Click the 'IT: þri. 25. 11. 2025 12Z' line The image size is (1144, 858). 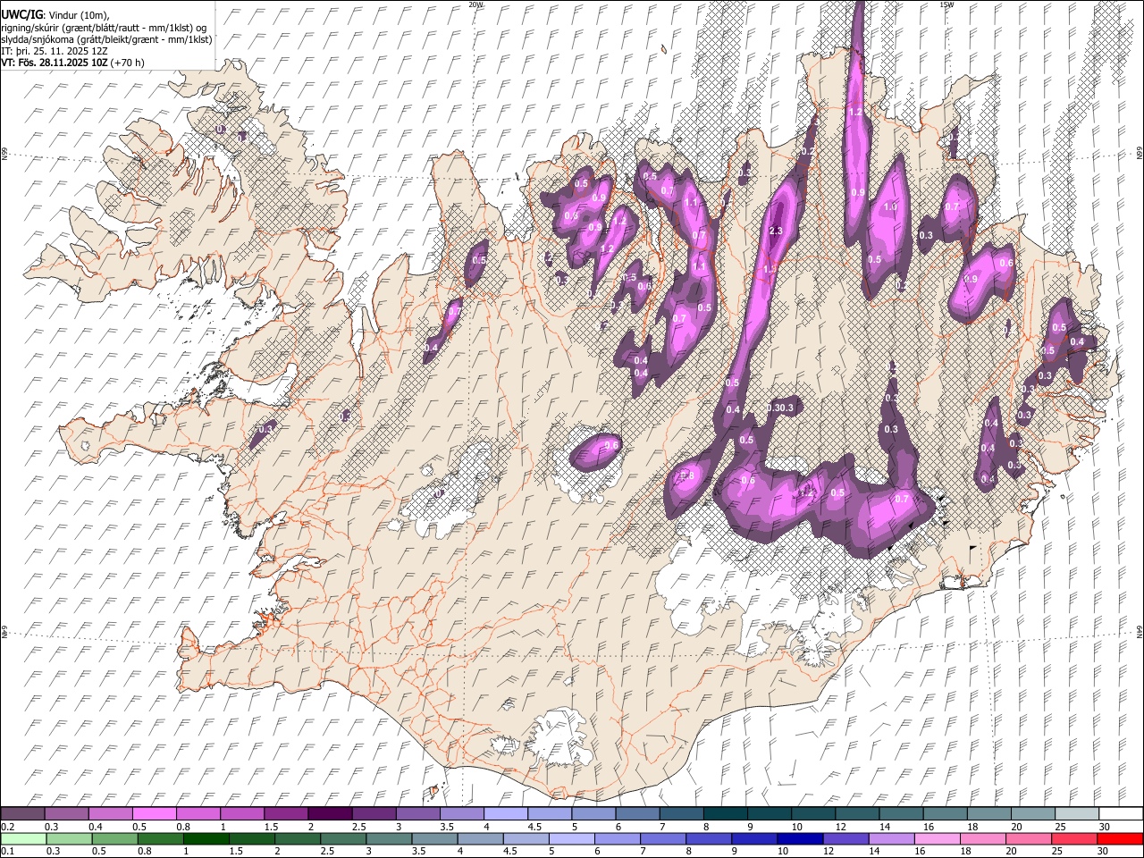pyautogui.click(x=55, y=51)
